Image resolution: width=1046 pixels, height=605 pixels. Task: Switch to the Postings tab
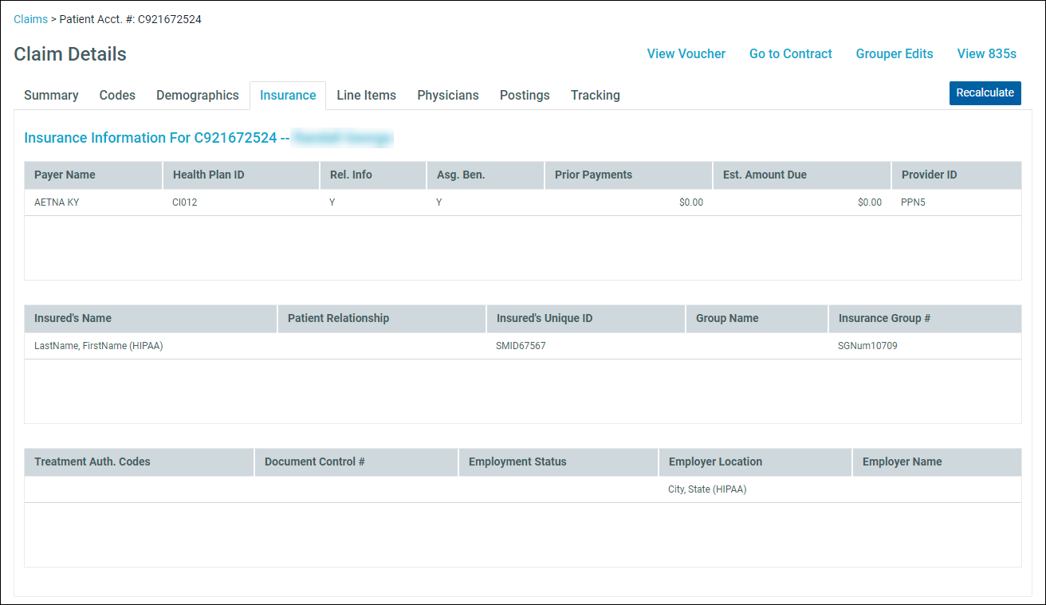click(525, 96)
